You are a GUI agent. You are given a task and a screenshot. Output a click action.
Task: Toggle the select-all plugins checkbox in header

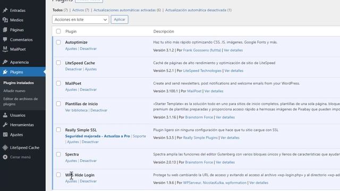pyautogui.click(x=58, y=31)
